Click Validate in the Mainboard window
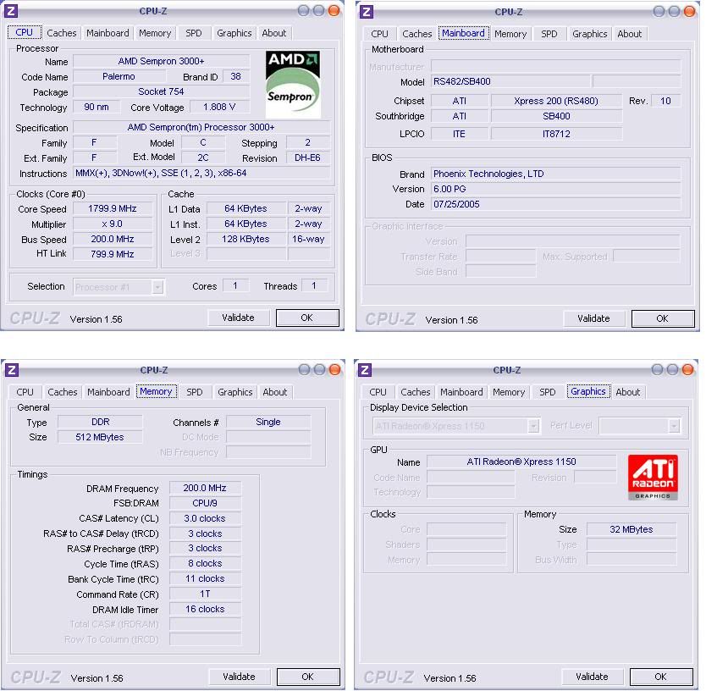This screenshot has height=691, width=706. click(593, 318)
